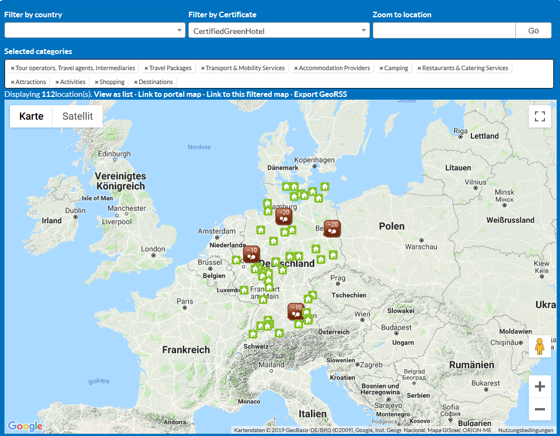
Task: Open the View as list link
Action: 113,94
